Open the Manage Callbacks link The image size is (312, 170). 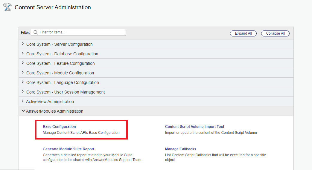tap(180, 149)
